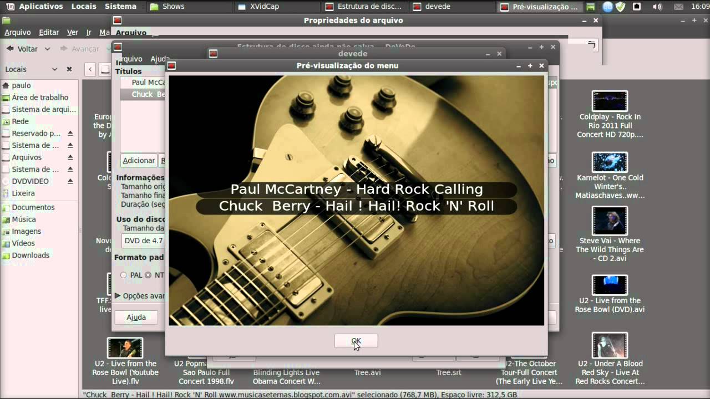Open the Locais panel menu
710x399 pixels.
pyautogui.click(x=84, y=7)
